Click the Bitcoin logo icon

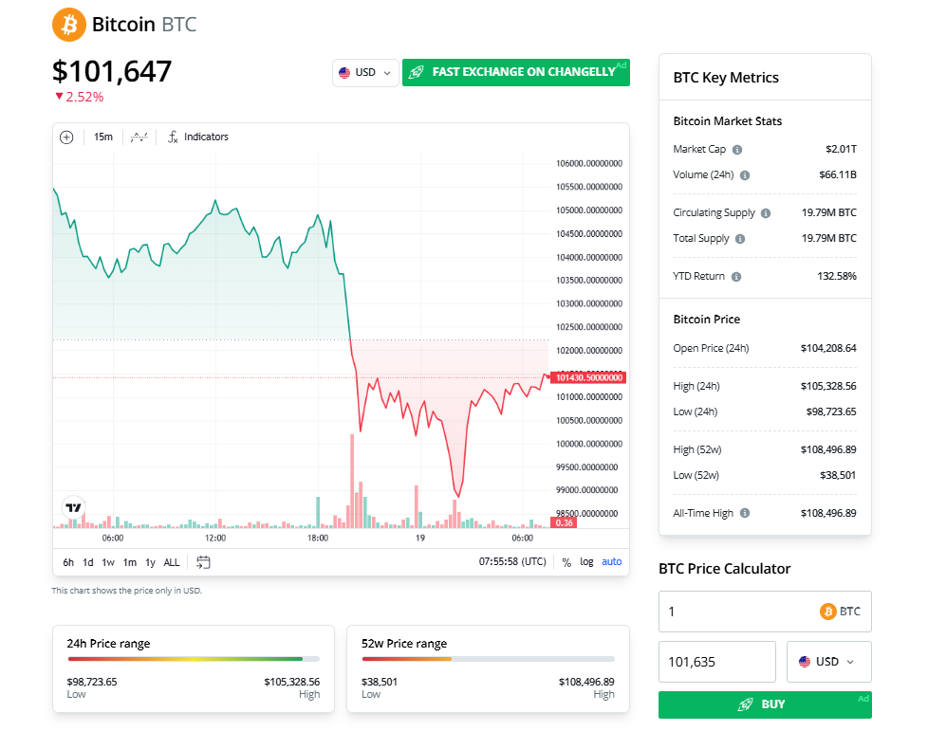coord(68,25)
